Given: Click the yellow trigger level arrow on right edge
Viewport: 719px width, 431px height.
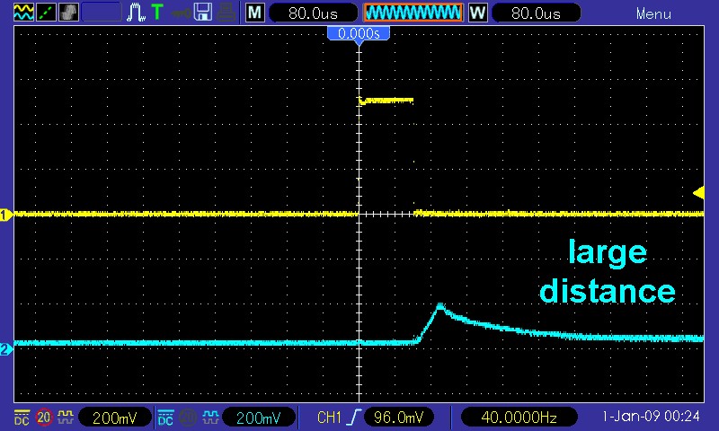Looking at the screenshot, I should coord(698,191).
